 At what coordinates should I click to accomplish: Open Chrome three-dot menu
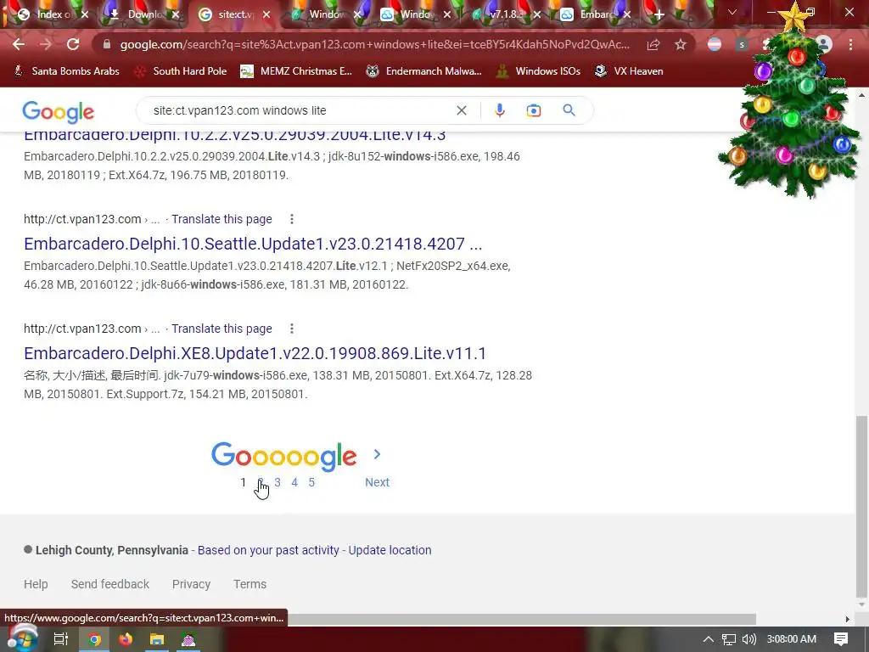850,45
